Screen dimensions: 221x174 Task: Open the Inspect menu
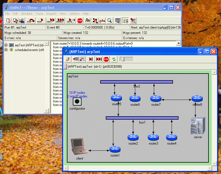51,14
